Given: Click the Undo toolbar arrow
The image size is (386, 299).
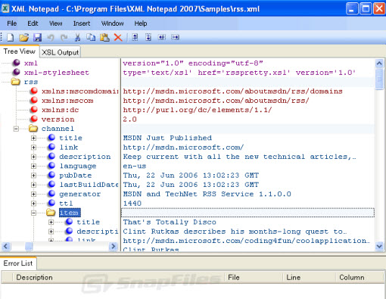Looking at the screenshot, I should tap(51, 37).
